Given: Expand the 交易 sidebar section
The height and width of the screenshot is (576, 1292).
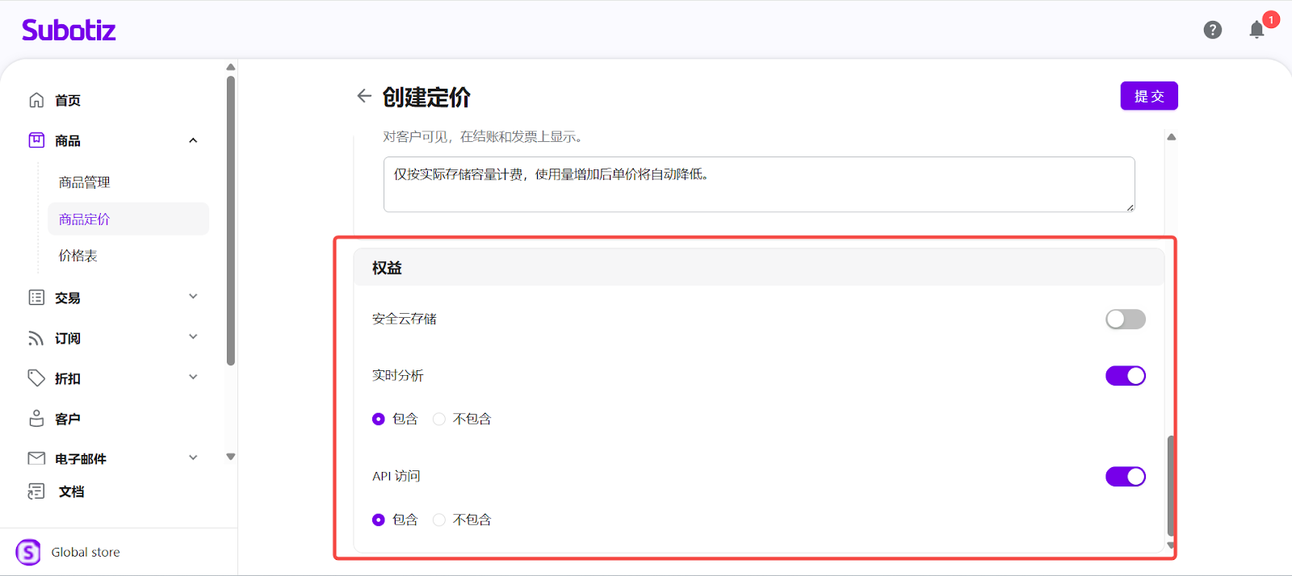Looking at the screenshot, I should pyautogui.click(x=193, y=297).
